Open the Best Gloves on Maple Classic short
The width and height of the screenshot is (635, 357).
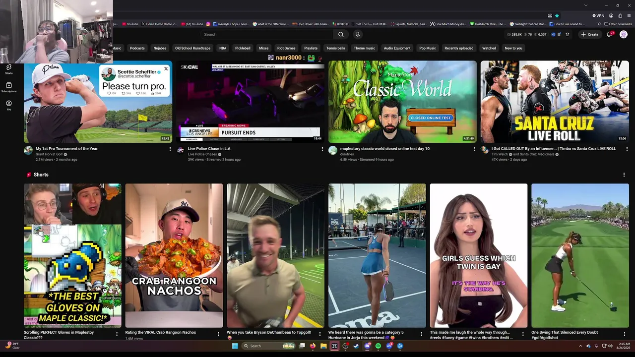72,255
